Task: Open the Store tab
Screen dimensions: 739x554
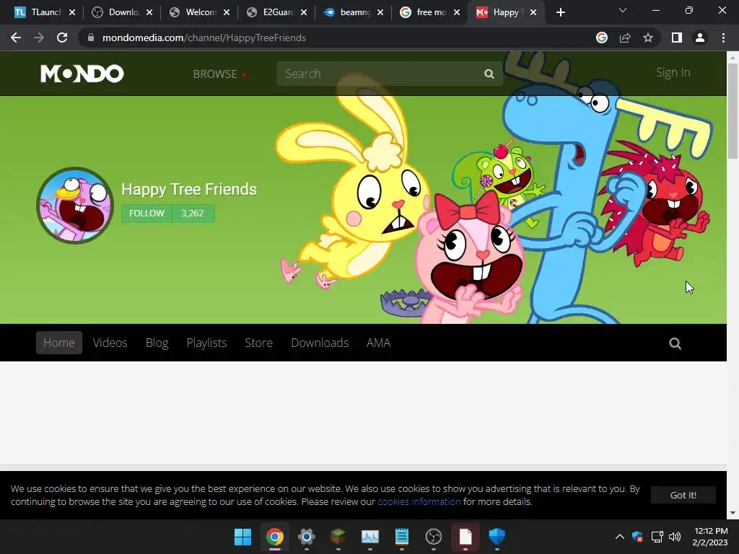Action: click(259, 343)
